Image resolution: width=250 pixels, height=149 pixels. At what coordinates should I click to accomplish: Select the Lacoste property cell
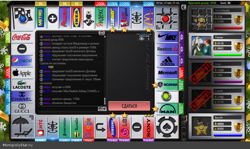coord(22,85)
